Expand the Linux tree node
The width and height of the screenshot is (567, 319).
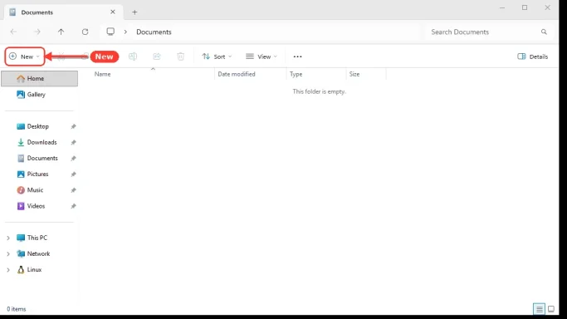[8, 269]
